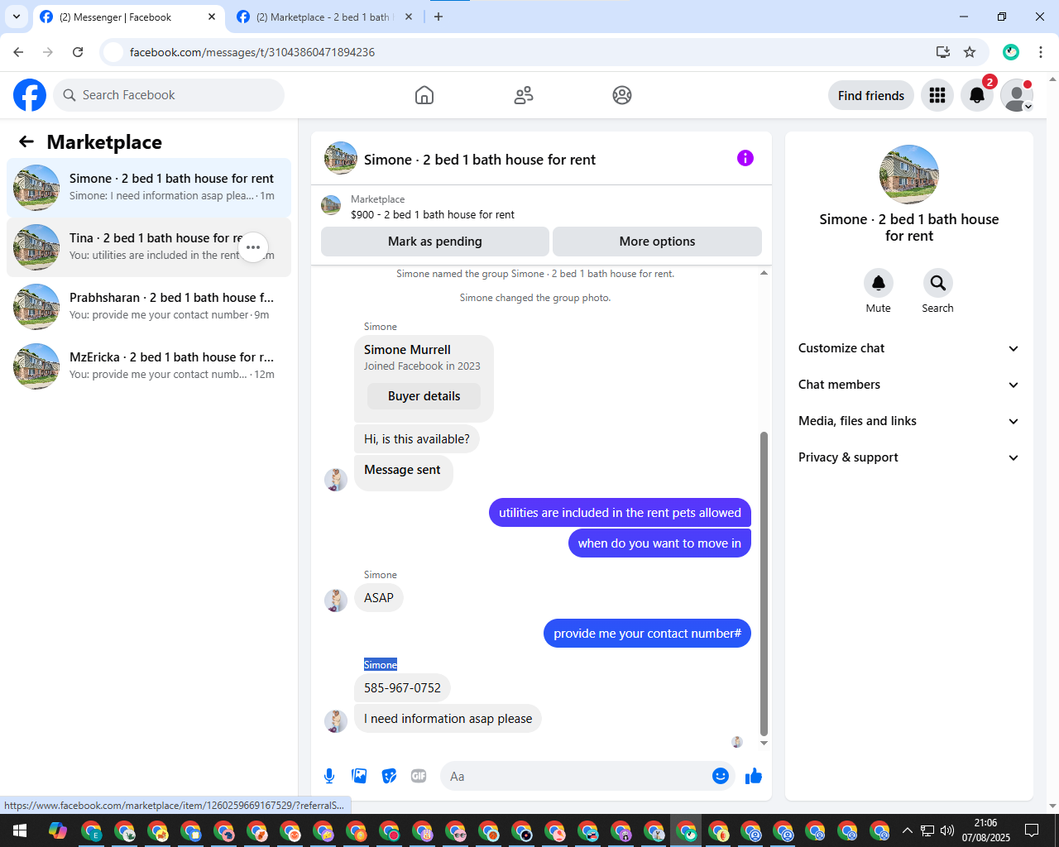Open the Facebook menu grid icon
1059x847 pixels.
[x=937, y=95]
